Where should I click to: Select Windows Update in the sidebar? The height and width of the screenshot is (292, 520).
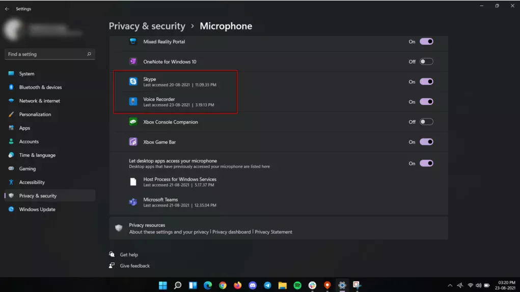pos(37,209)
